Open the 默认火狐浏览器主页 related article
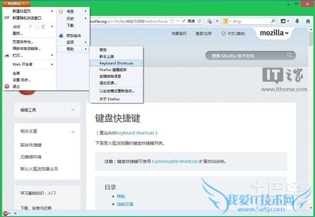 coord(39,169)
